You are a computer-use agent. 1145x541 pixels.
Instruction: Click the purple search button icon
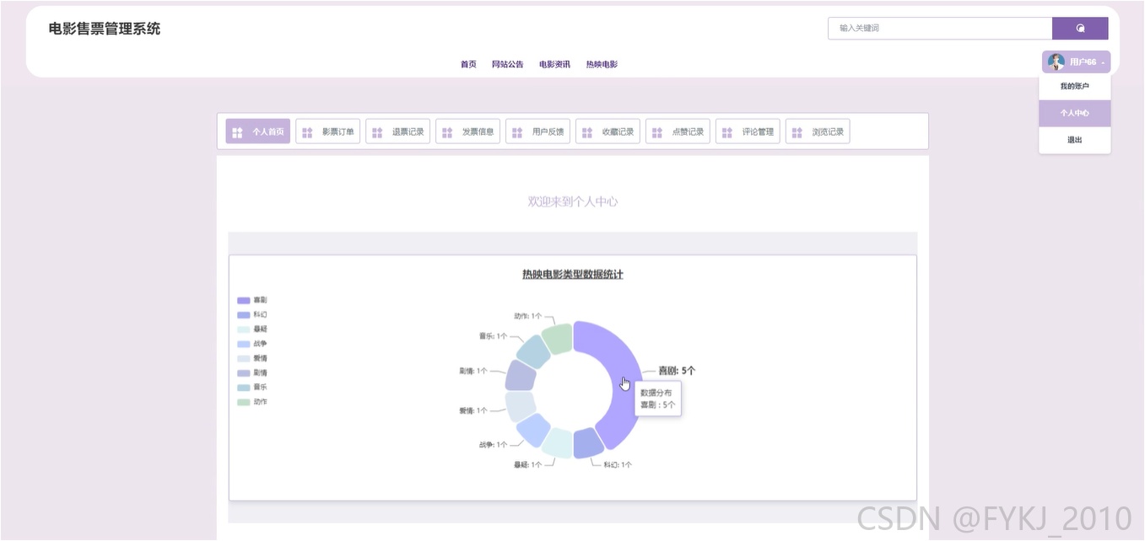[x=1080, y=29]
